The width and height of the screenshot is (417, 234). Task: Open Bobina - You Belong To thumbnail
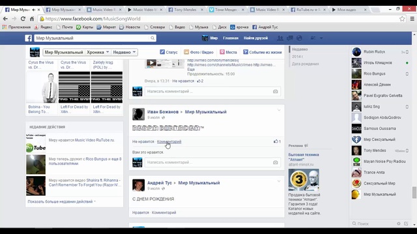42,87
